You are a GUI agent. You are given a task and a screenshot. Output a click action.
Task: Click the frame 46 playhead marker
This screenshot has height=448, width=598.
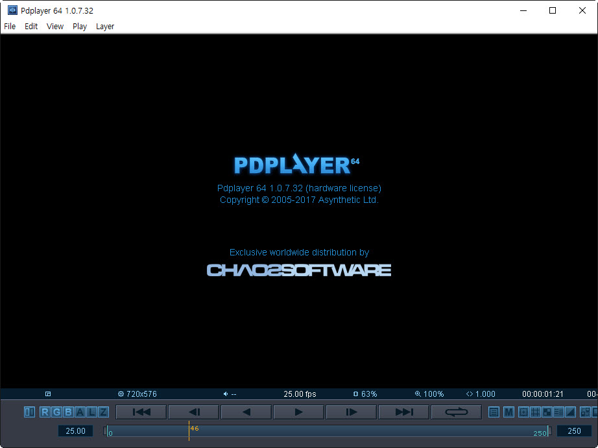coord(189,431)
